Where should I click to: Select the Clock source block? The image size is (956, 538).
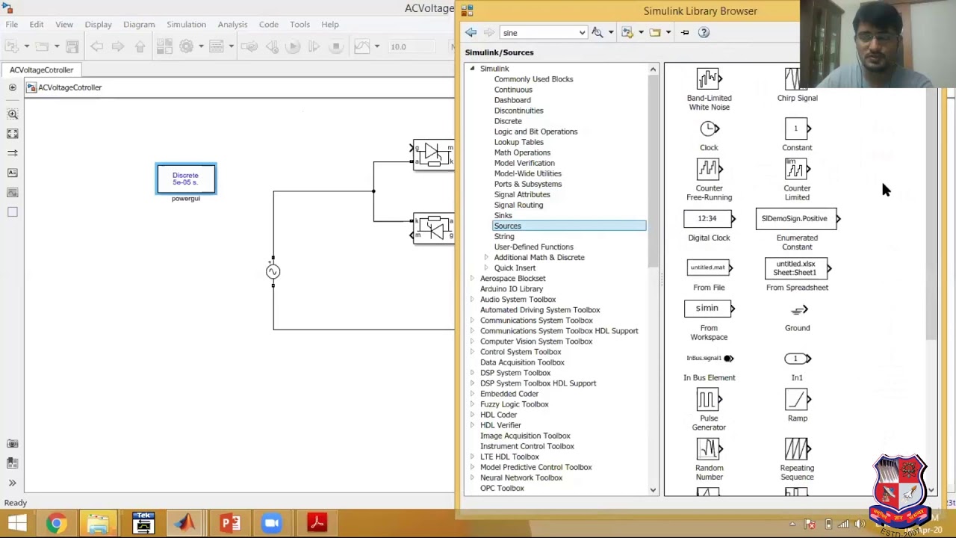pyautogui.click(x=708, y=129)
